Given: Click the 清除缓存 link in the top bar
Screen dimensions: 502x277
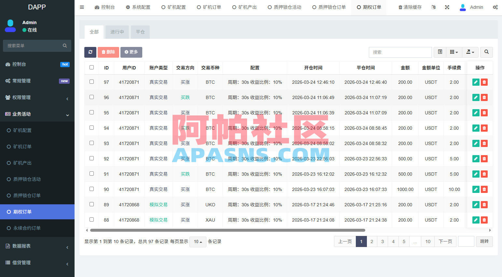Looking at the screenshot, I should (410, 7).
